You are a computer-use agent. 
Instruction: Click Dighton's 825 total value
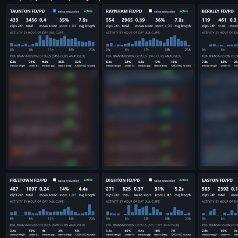[x=126, y=189]
